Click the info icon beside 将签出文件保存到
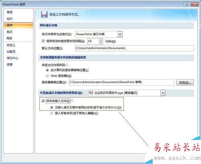The image size is (201, 164). point(67,65)
